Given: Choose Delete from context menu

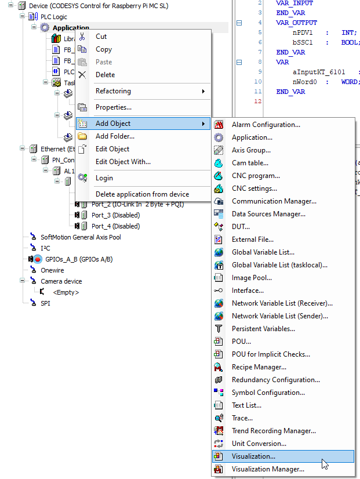Looking at the screenshot, I should (143, 75).
